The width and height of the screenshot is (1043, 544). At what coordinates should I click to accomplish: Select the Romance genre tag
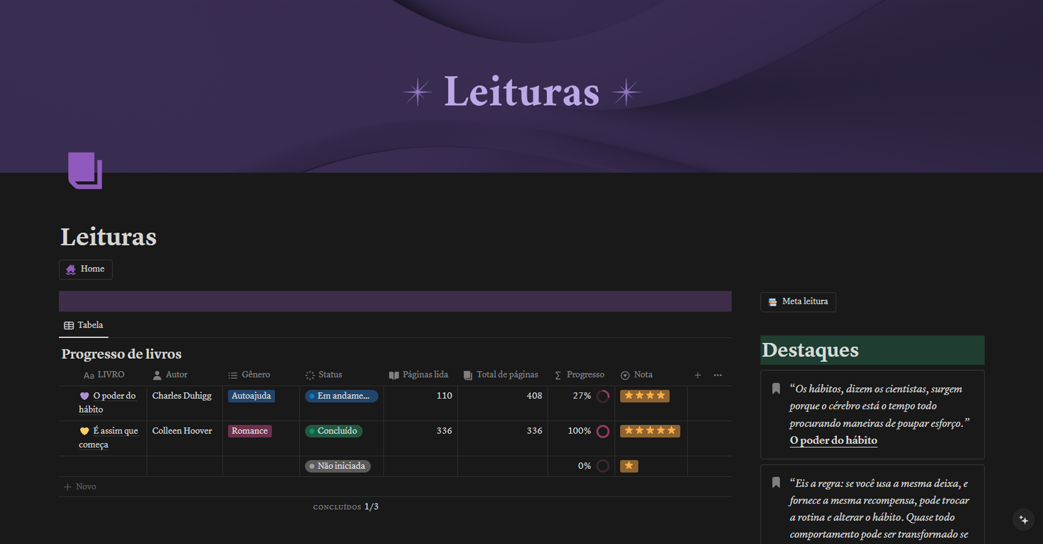coord(250,431)
